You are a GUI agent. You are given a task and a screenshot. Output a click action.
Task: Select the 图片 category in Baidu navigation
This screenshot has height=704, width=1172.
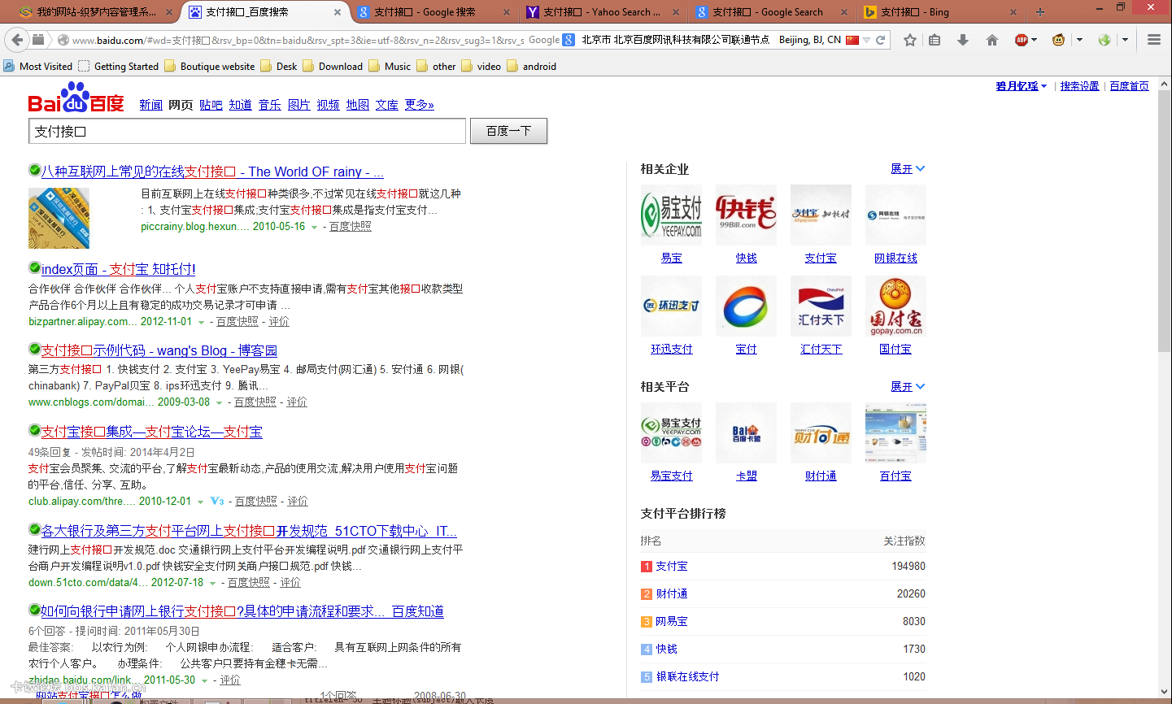click(x=298, y=105)
